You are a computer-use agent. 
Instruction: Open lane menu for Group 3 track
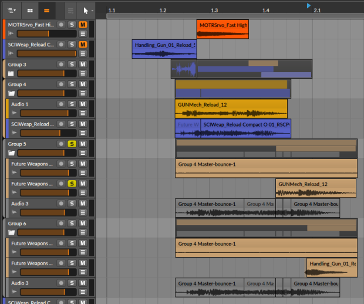pyautogui.click(x=83, y=73)
